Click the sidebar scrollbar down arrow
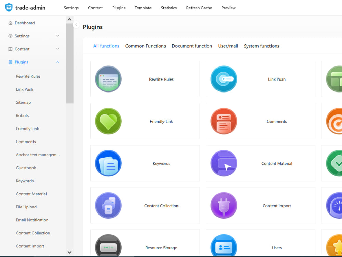Image resolution: width=342 pixels, height=257 pixels. (x=69, y=252)
